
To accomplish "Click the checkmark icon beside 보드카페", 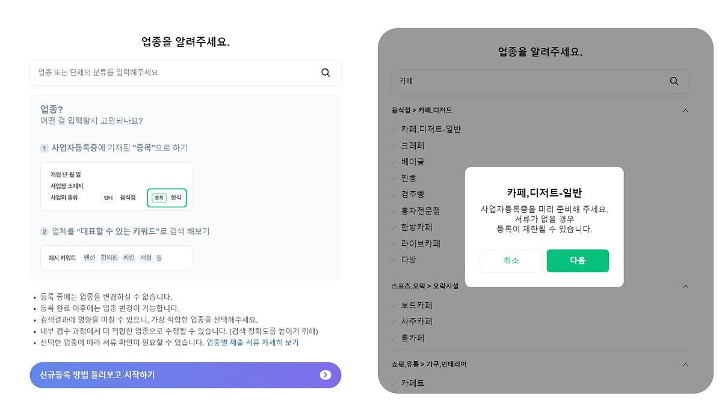I will (393, 305).
